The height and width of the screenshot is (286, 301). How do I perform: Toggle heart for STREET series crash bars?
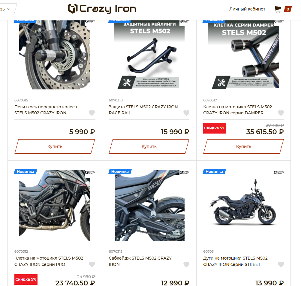281,264
